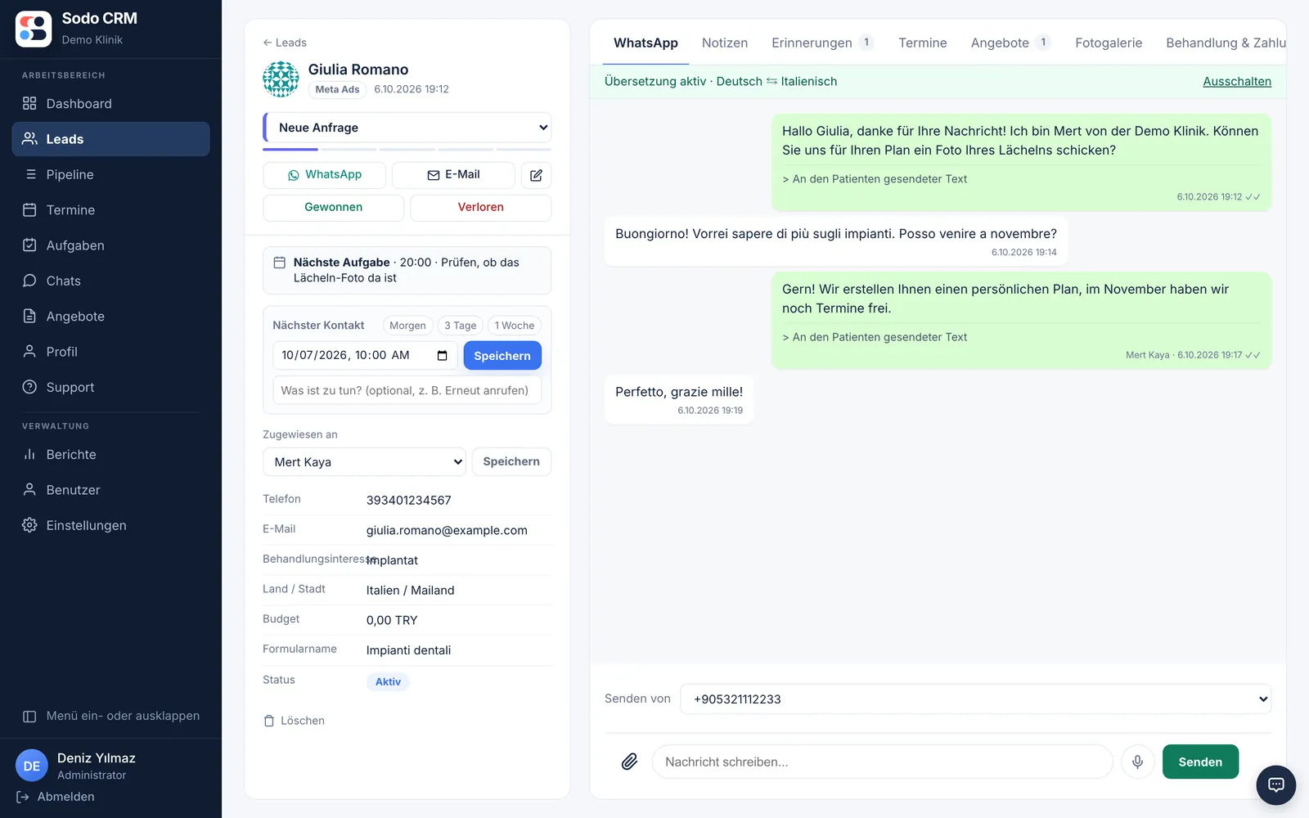Mark the lead as Gewonnen

pyautogui.click(x=333, y=208)
